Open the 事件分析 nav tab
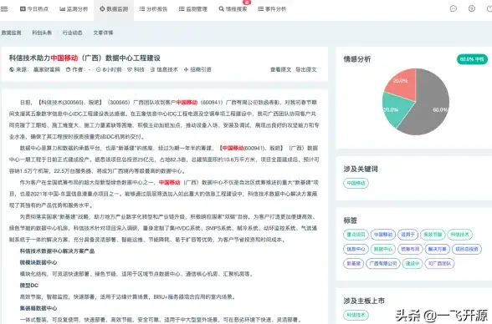This screenshot has width=492, height=324. tap(272, 9)
